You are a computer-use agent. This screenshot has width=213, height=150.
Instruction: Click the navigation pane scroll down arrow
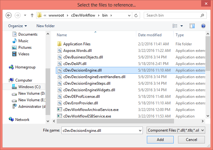pyautogui.click(x=48, y=121)
